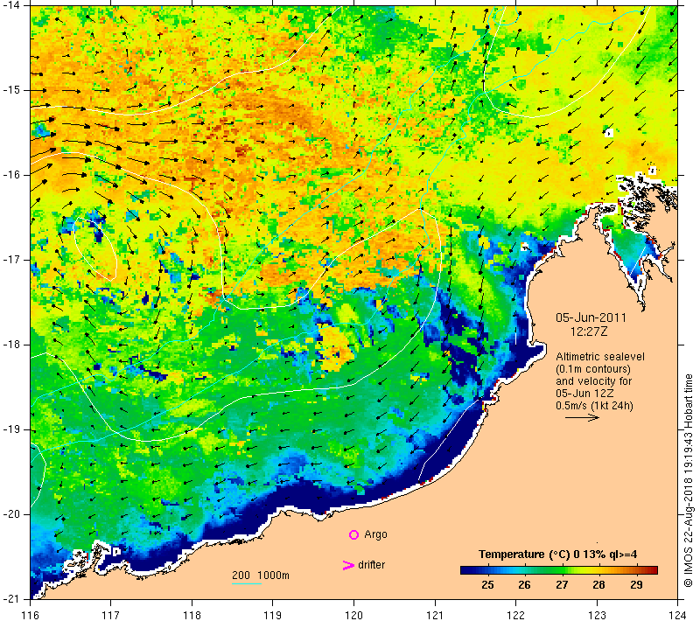700x621 pixels.
Task: Click the "Altimetric sealevel" caption line
Action: pos(600,357)
